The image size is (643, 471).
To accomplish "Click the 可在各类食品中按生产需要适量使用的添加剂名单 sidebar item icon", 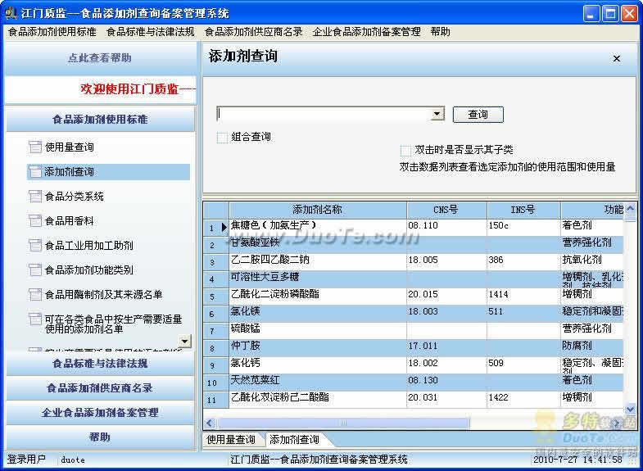I will [35, 319].
